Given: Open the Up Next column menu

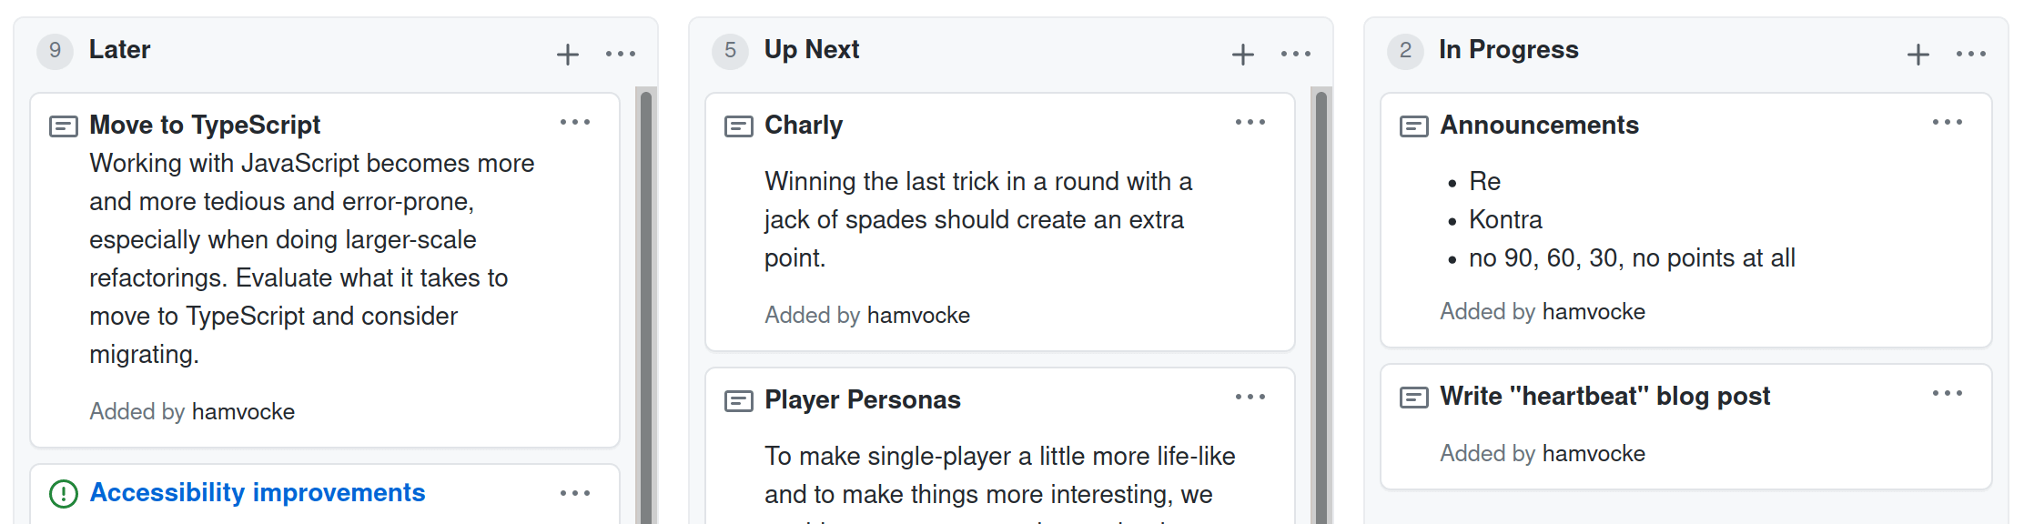Looking at the screenshot, I should 1296,55.
